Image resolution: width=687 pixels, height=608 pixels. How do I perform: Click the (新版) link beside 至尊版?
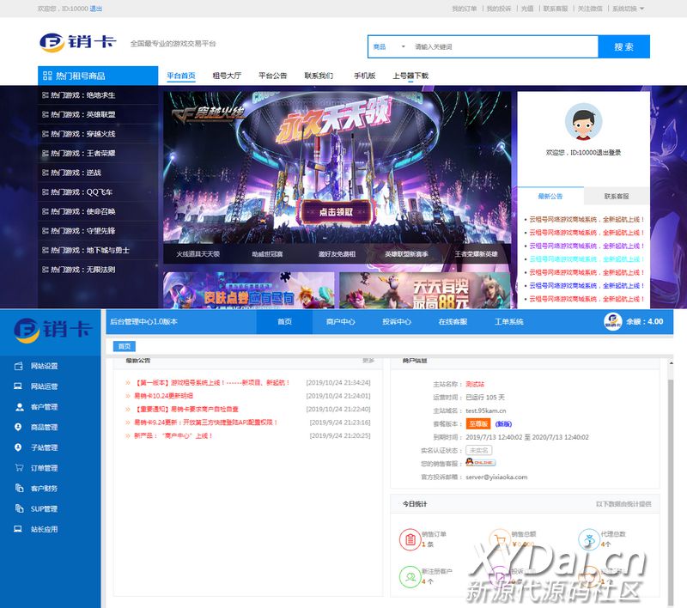503,424
